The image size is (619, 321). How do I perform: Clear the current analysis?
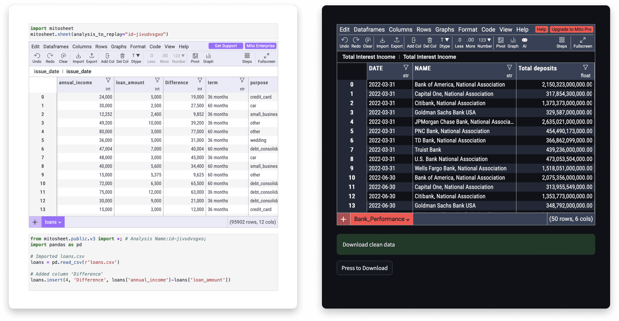pyautogui.click(x=63, y=58)
